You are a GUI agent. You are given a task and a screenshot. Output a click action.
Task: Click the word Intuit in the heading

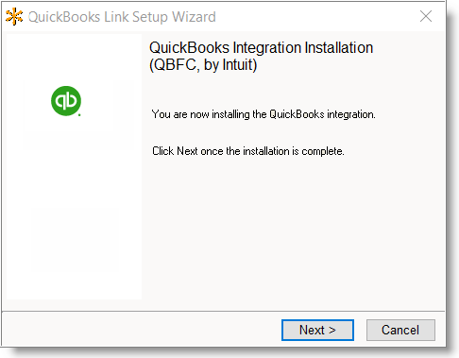[238, 64]
